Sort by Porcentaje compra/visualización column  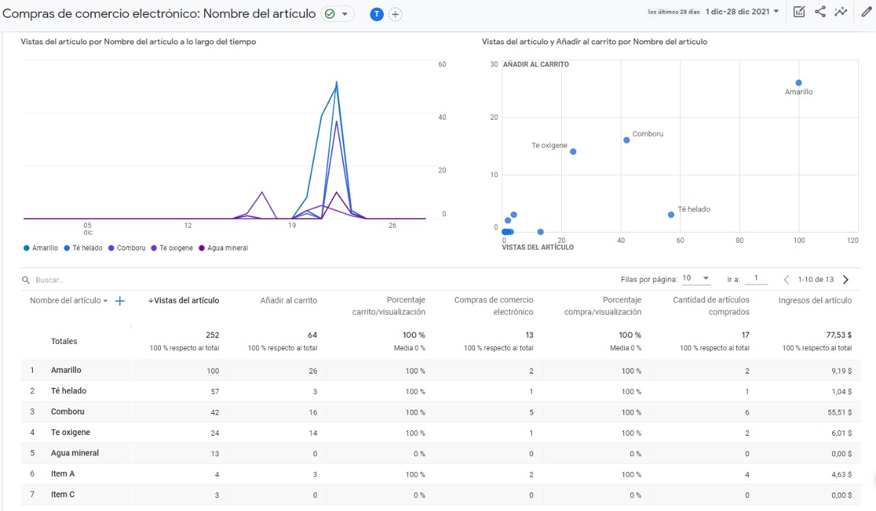coord(602,306)
